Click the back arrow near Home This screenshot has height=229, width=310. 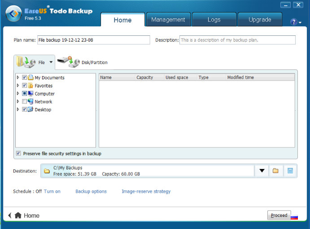10,215
